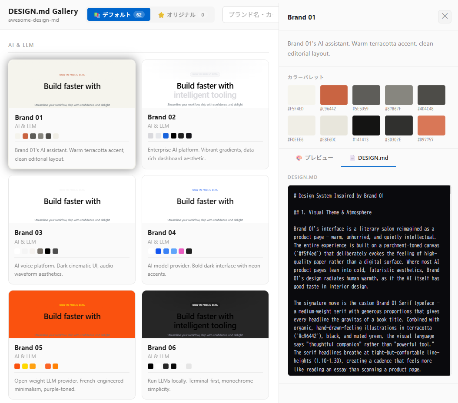Screen dimensions: 458x403
Task: Switch to the プレビュー tab
Action: point(314,158)
